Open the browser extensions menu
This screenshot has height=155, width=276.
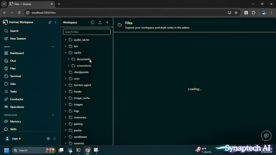[x=254, y=13]
